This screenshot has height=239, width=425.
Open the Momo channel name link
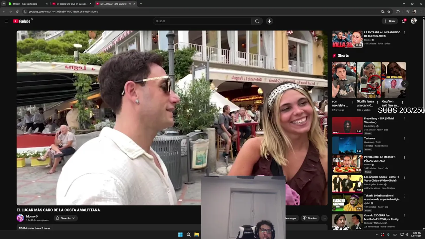(30, 216)
